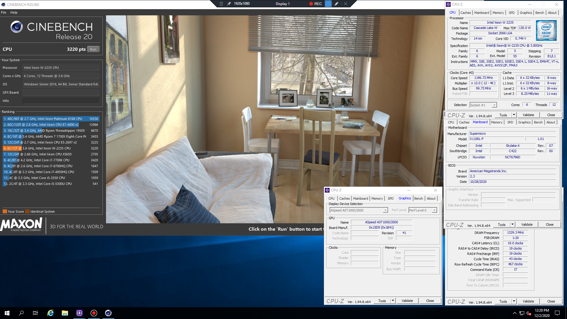Image resolution: width=567 pixels, height=319 pixels.
Task: Select highlighted Xeon W-2235 ranking row
Action: 51,148
